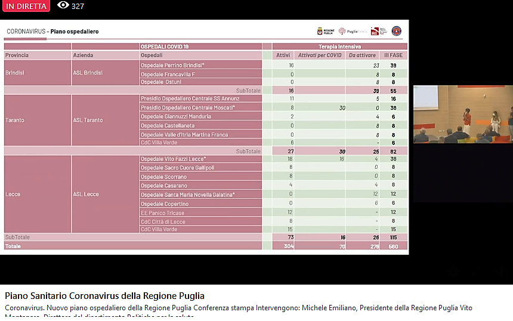Screen dimensions: 513x321
Task: Click the video title Piano Sanitario Coronavirus
Action: point(104,296)
